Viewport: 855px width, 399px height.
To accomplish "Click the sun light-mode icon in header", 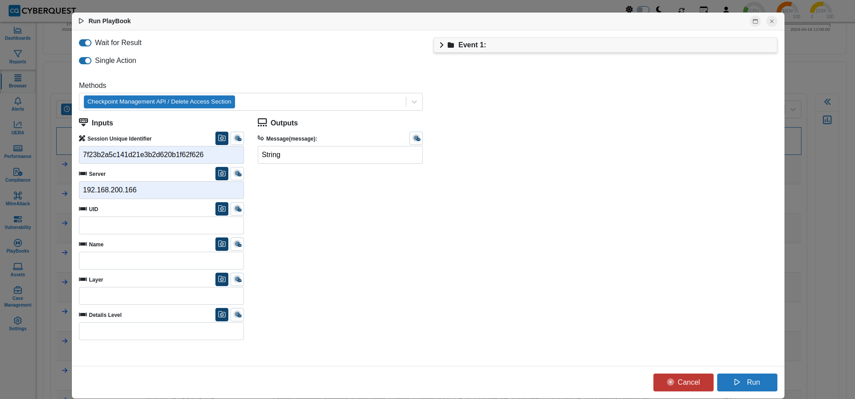I will click(x=629, y=9).
